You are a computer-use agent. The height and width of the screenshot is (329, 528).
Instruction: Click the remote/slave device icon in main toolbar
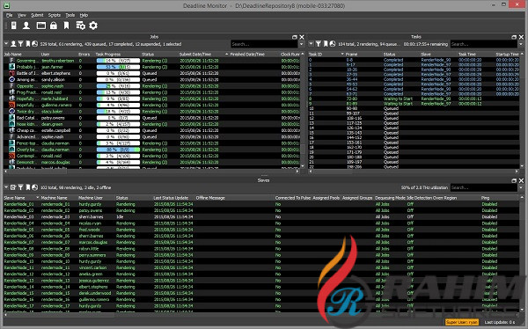pos(14,26)
